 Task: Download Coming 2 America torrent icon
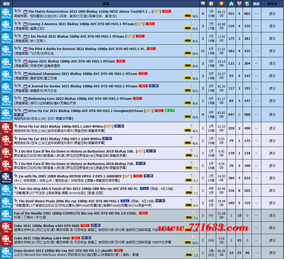(x=191, y=24)
